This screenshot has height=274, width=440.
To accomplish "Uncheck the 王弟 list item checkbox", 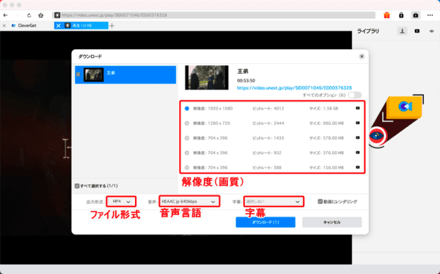I will 78,74.
